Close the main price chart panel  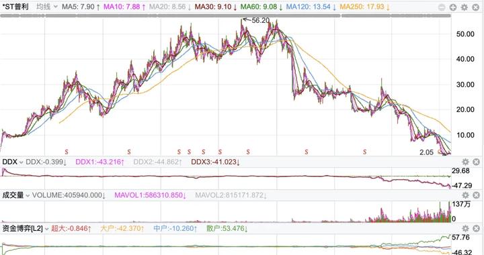[476, 7]
